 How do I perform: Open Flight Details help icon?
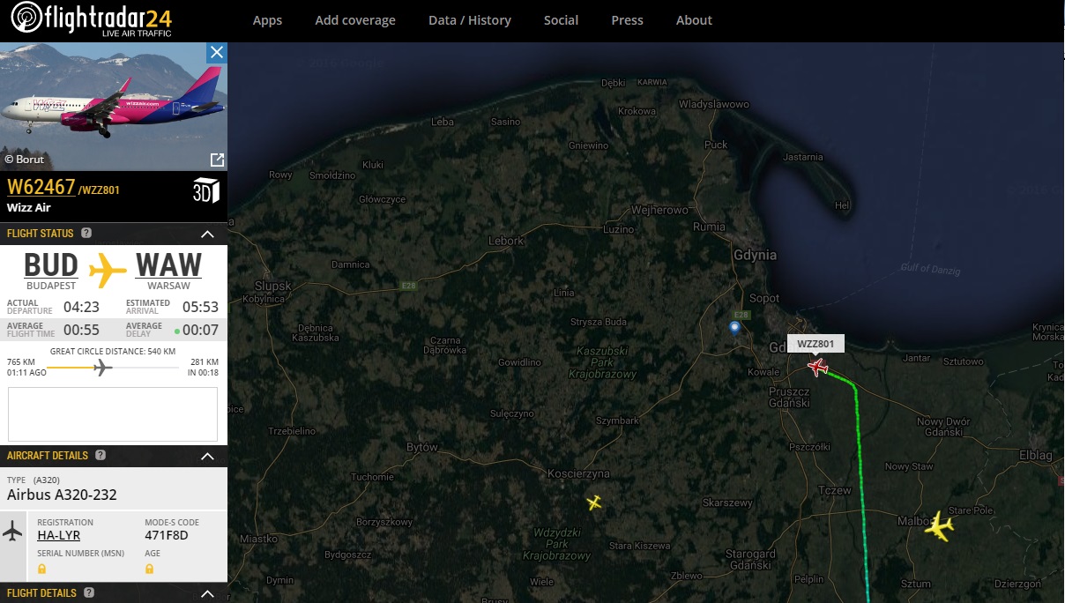[89, 593]
